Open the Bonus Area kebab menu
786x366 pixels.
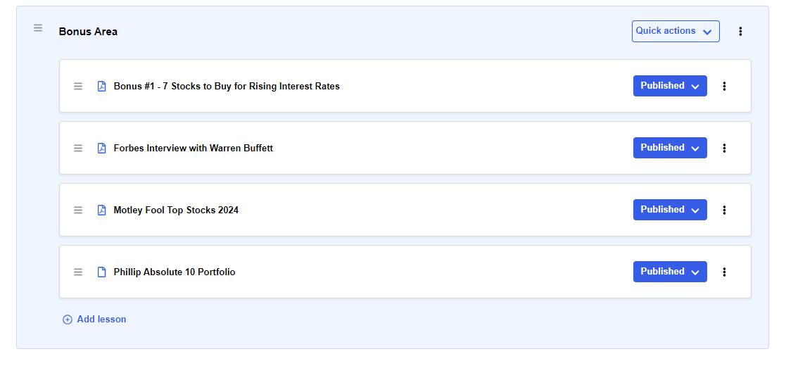click(740, 32)
